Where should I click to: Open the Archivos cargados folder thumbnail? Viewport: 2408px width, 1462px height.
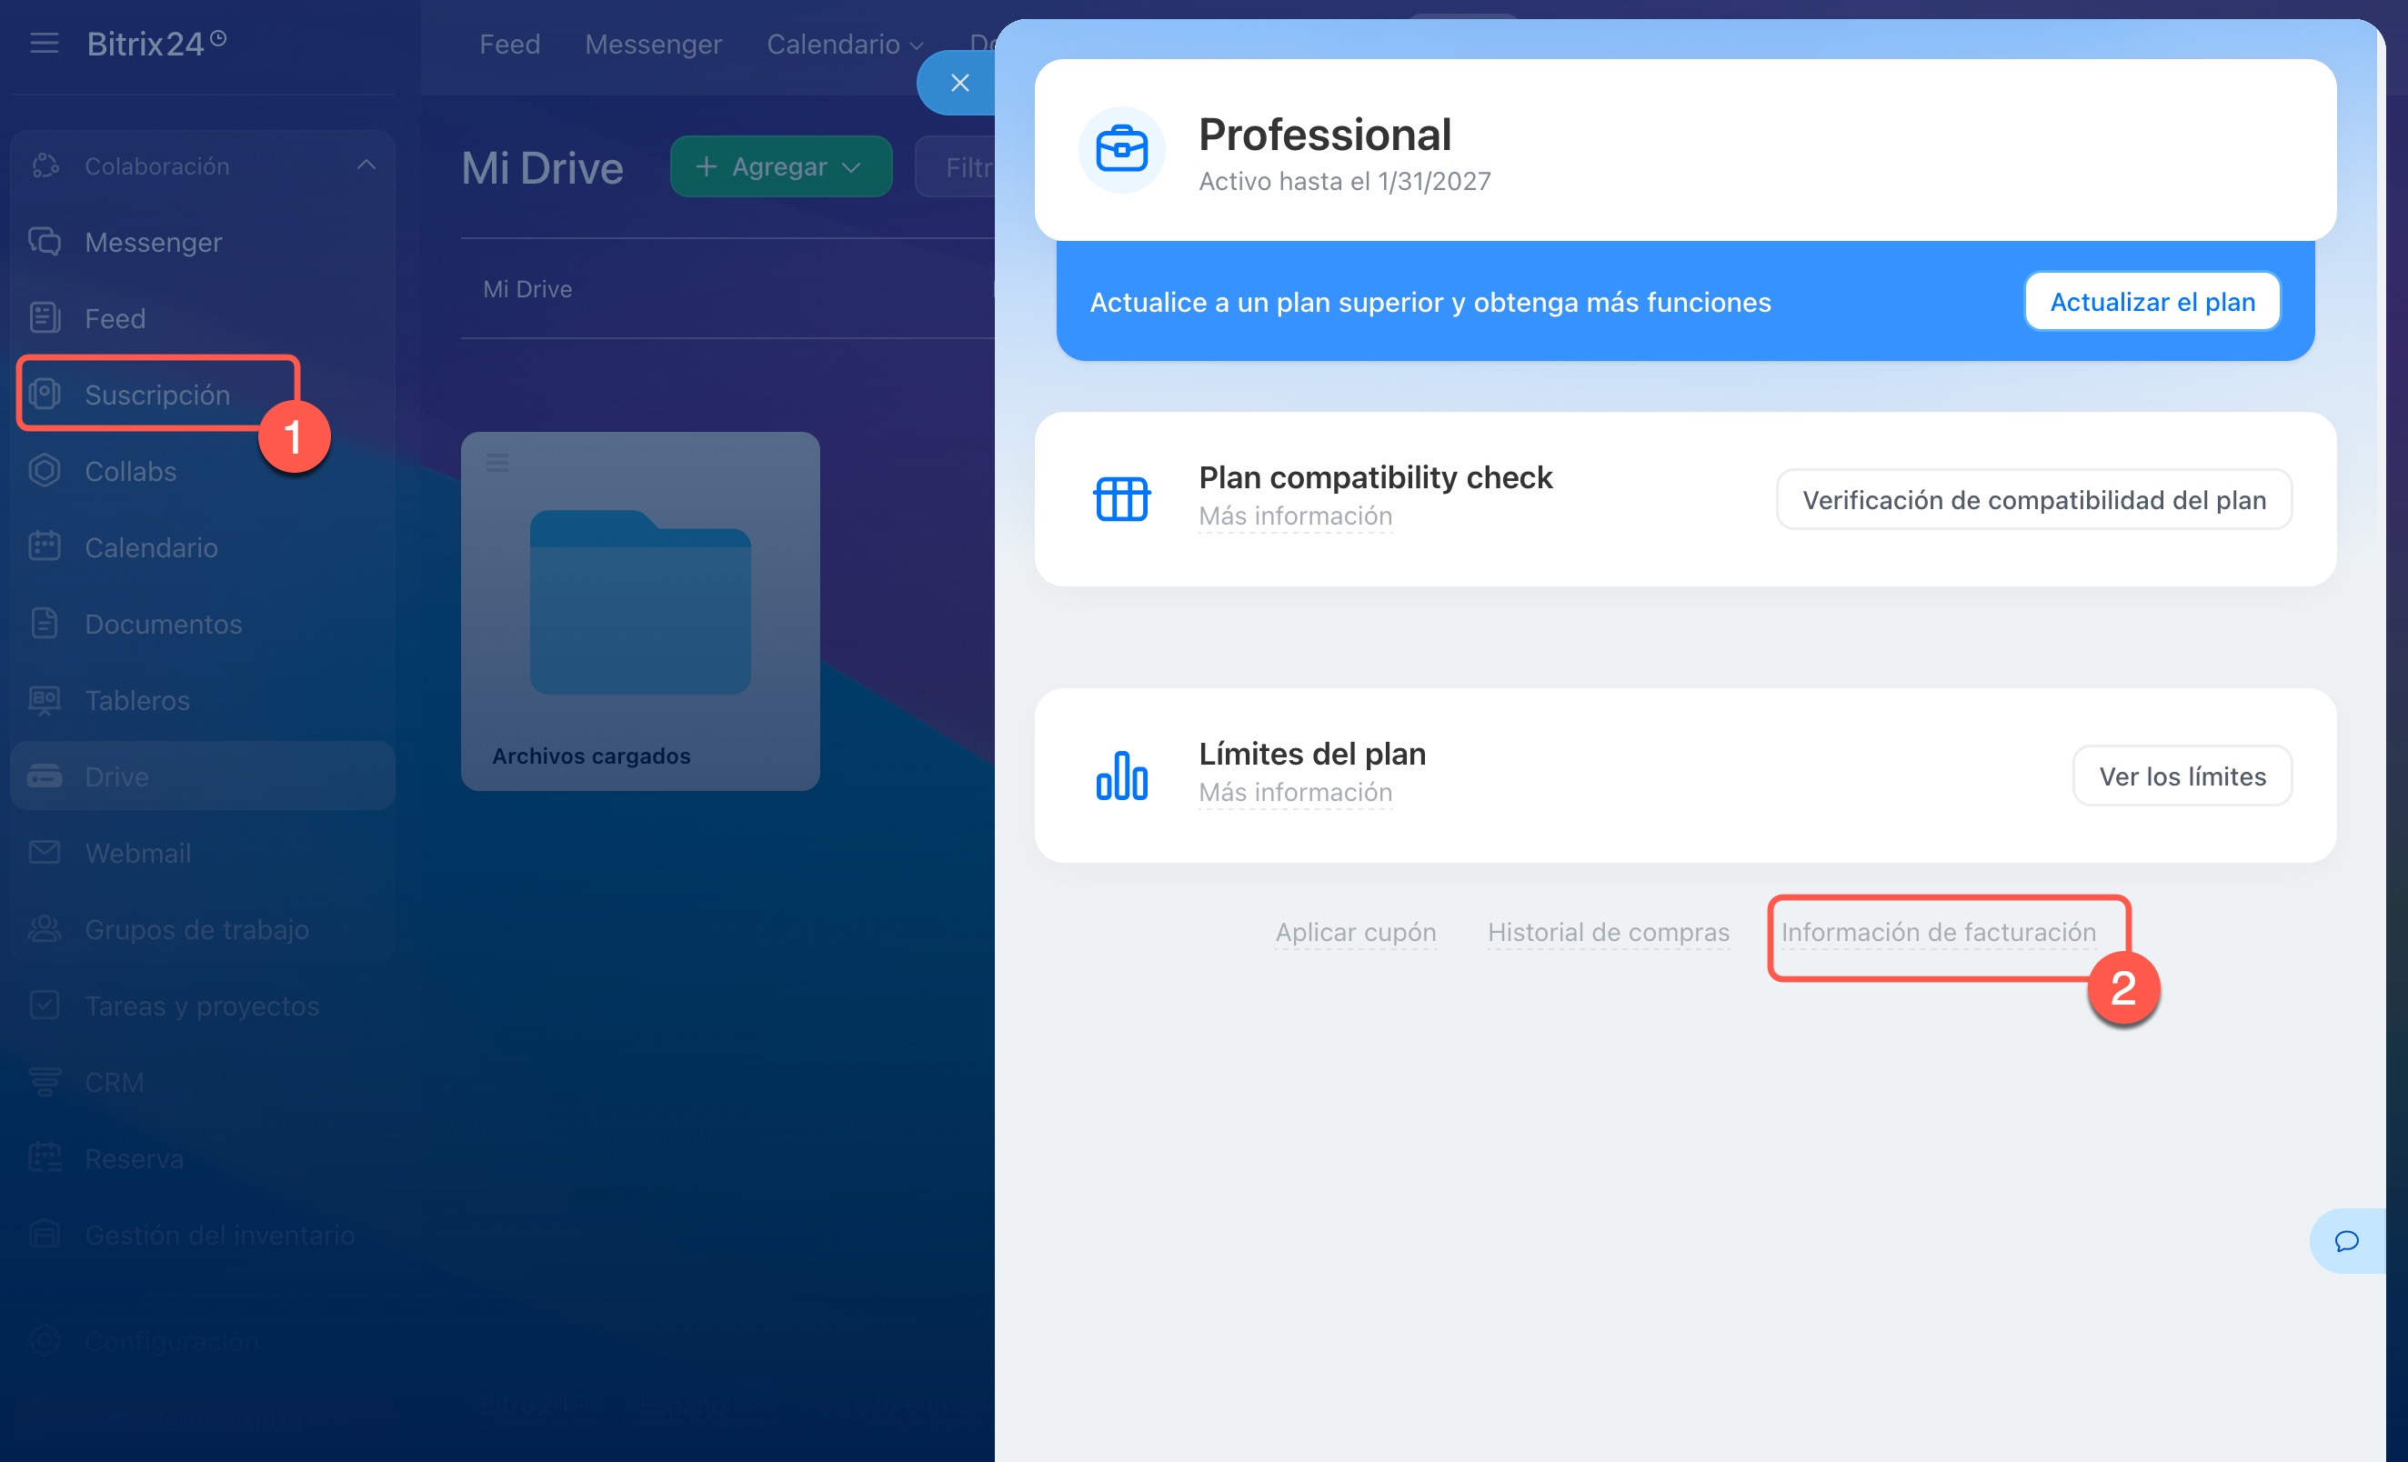coord(640,602)
